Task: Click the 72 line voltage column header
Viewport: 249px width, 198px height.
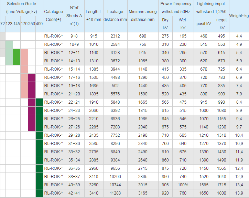Action: click(x=2, y=24)
